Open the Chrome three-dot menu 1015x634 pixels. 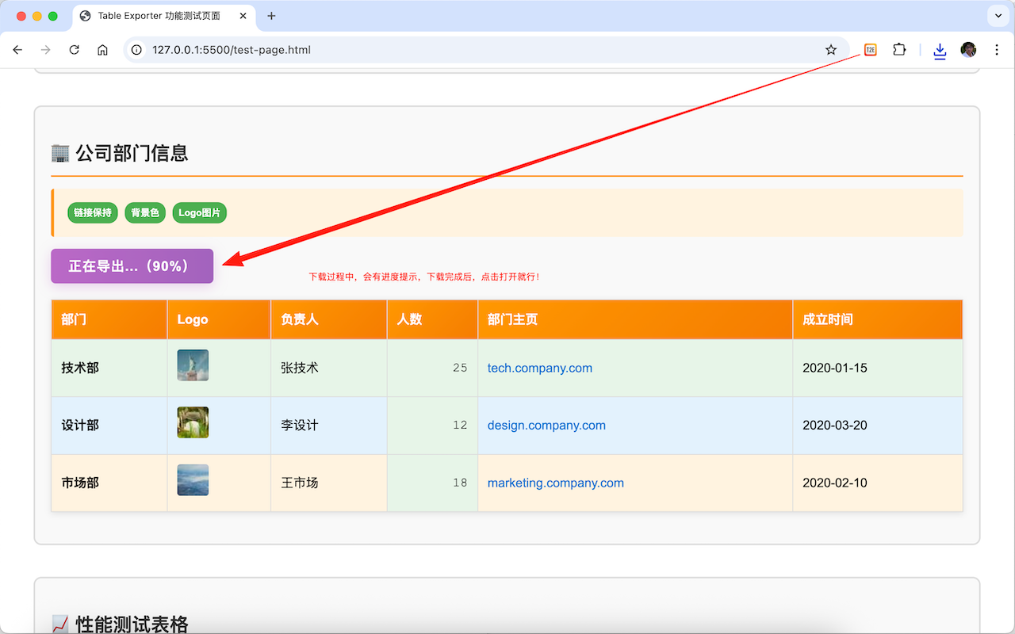click(997, 50)
